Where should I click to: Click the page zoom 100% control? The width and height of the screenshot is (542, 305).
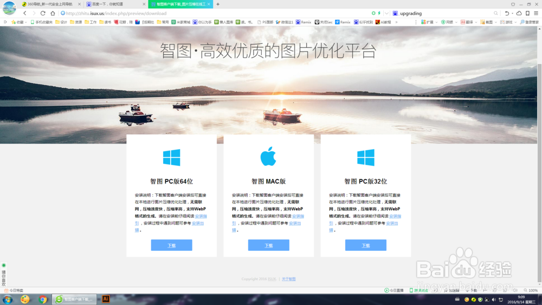[x=531, y=290]
